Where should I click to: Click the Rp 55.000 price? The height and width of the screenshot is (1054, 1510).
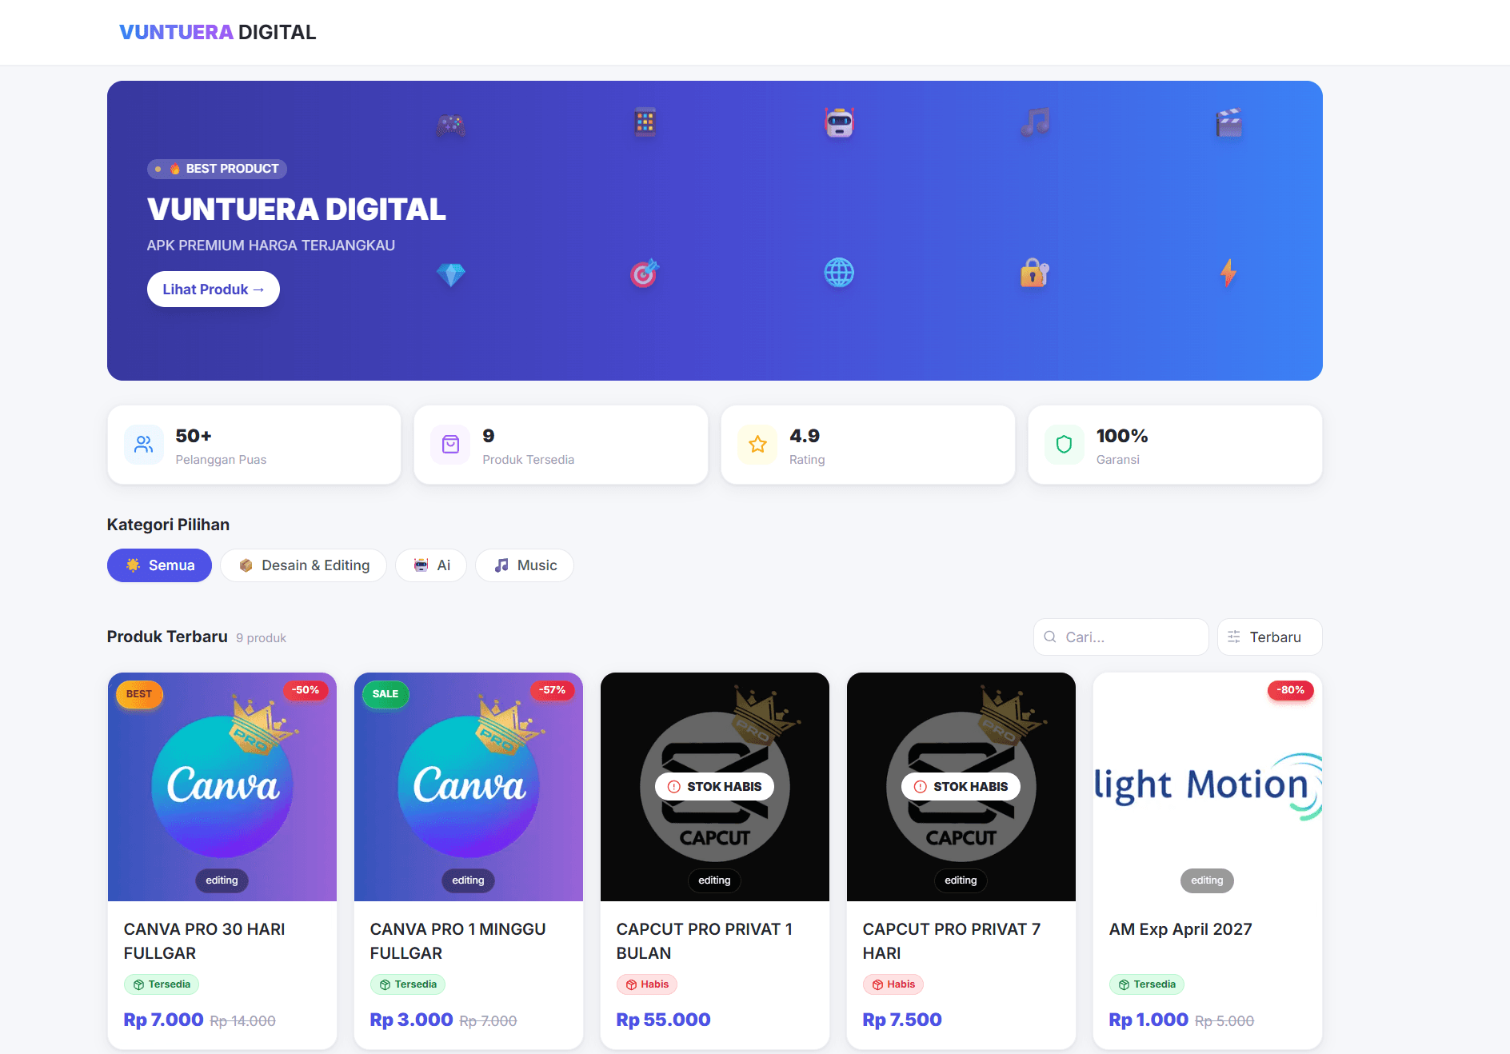(664, 1020)
